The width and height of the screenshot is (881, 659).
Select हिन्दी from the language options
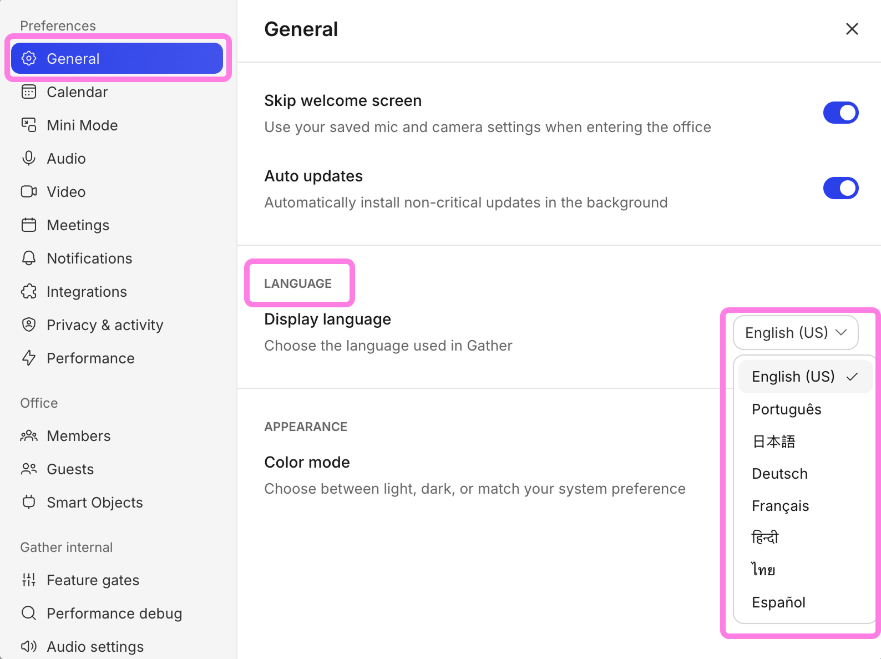[x=805, y=538]
